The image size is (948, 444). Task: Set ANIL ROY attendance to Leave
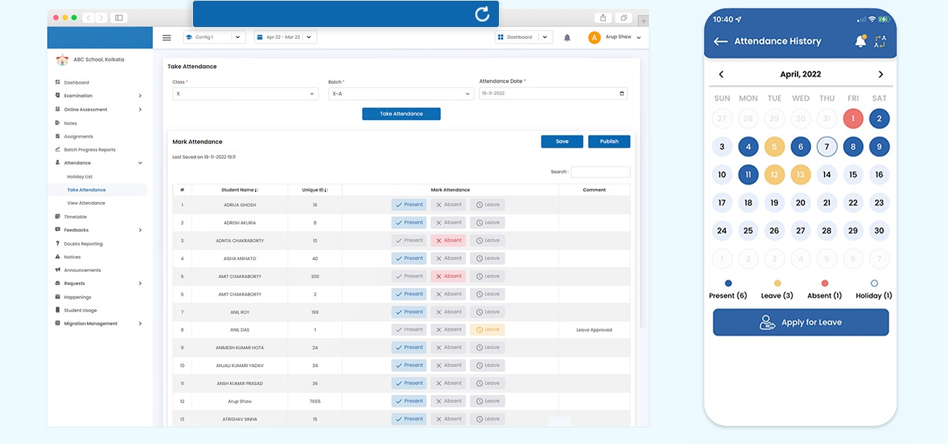coord(487,312)
